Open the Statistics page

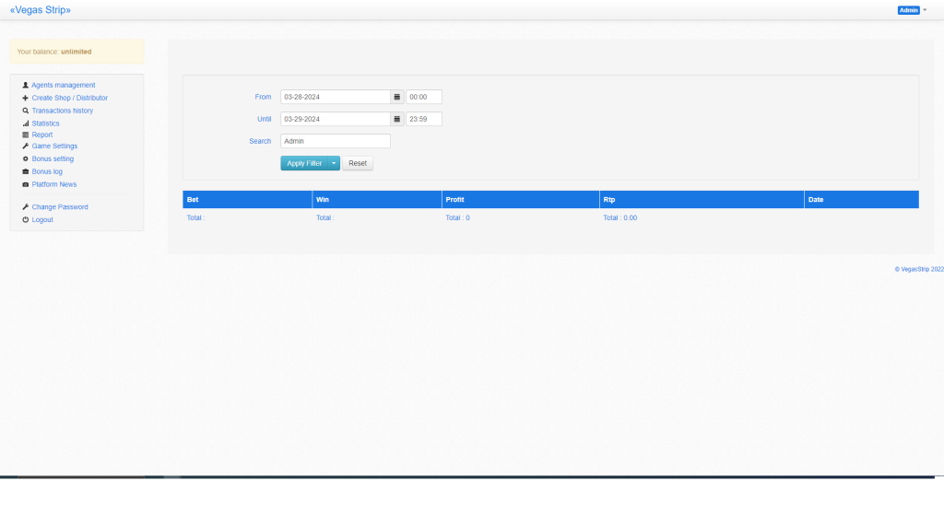pyautogui.click(x=46, y=123)
